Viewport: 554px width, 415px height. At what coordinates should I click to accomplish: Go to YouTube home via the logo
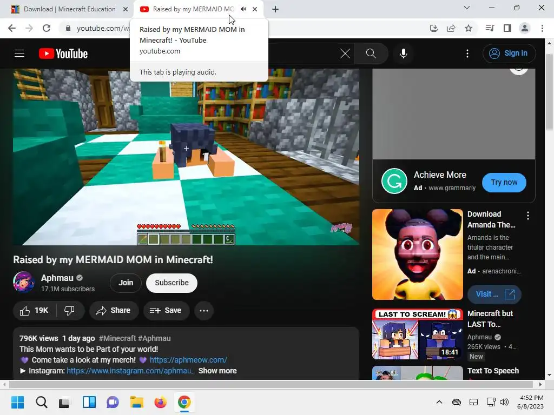click(x=63, y=53)
